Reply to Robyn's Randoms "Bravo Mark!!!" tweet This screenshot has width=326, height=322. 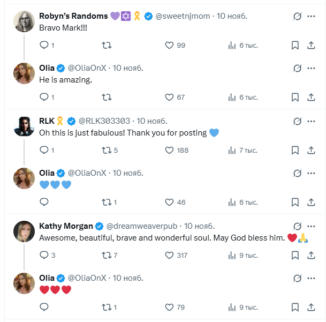[x=44, y=46]
